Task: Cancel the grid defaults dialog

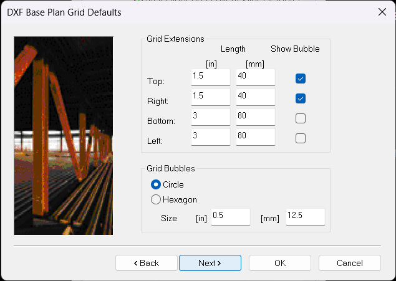Action: pos(349,263)
